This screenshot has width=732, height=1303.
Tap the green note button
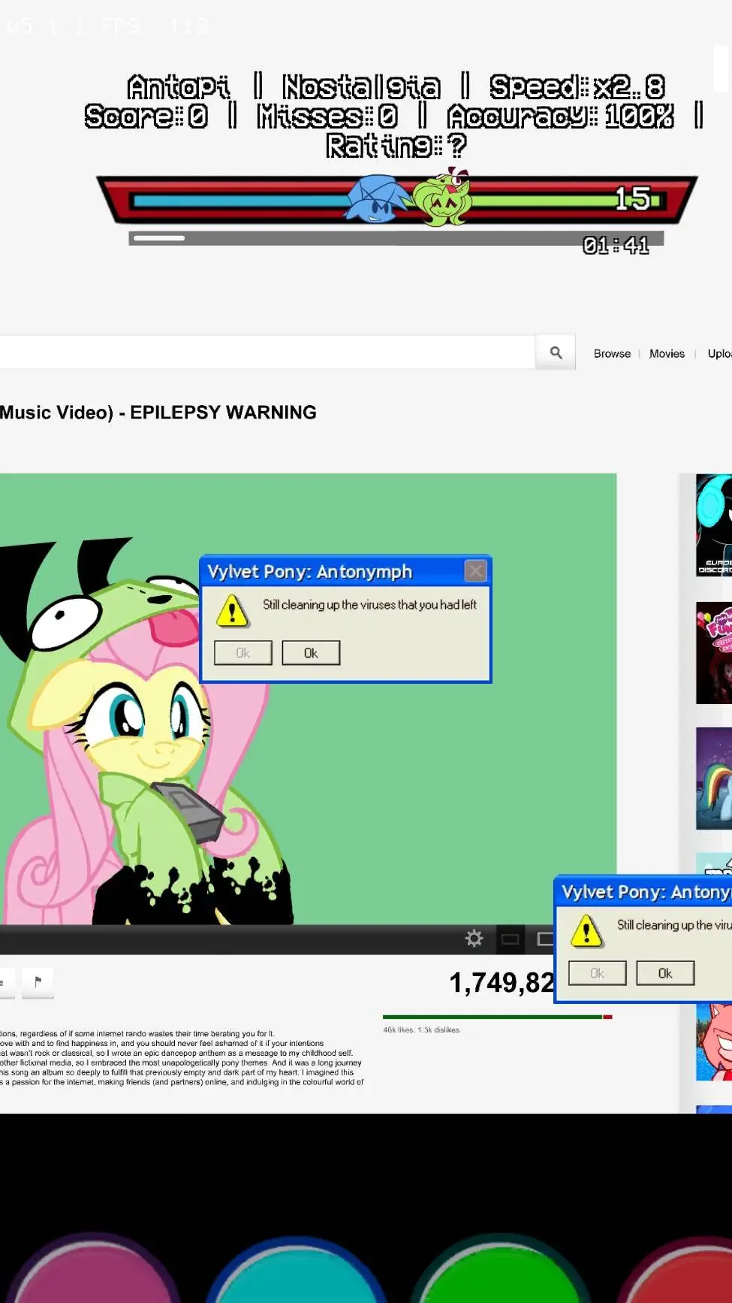click(x=501, y=1274)
